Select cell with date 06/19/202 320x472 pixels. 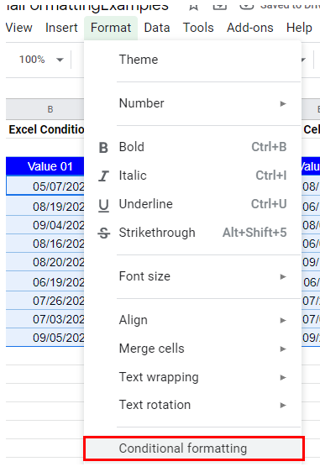45,281
